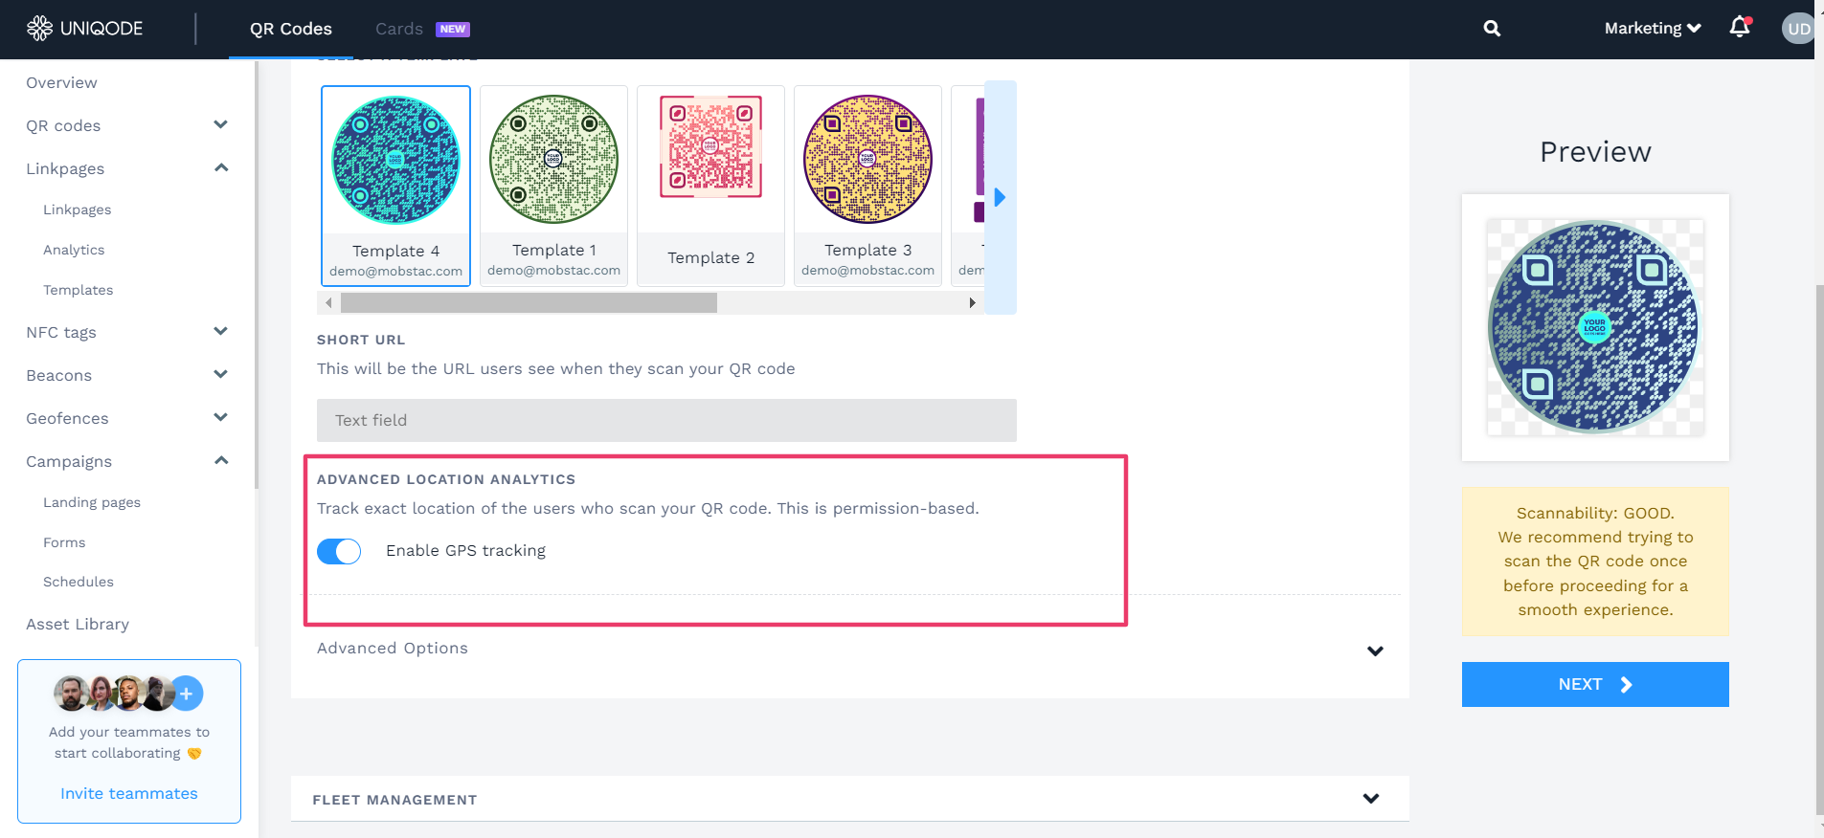The image size is (1824, 838).
Task: Click the NEXT button
Action: point(1595,684)
